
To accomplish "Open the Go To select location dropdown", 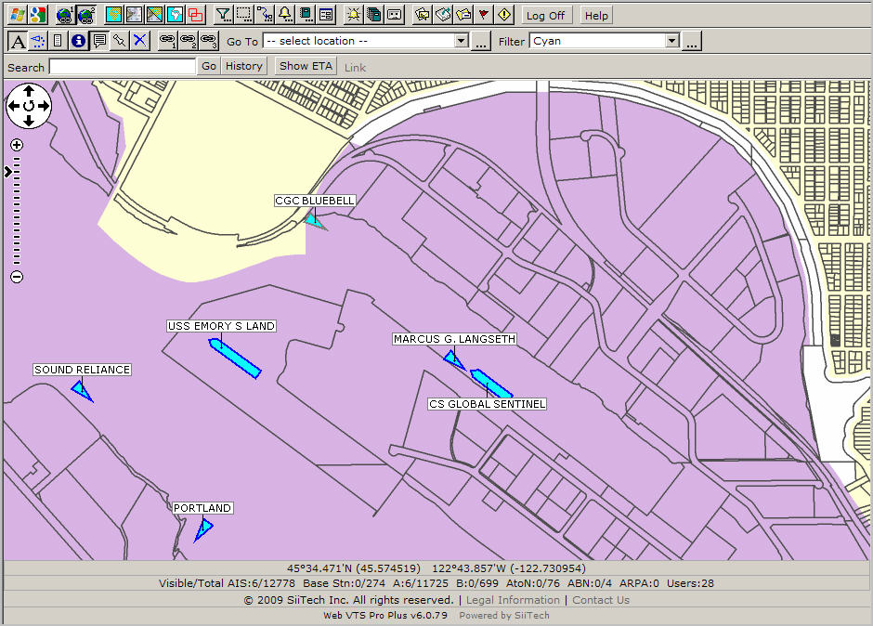I will click(x=366, y=41).
